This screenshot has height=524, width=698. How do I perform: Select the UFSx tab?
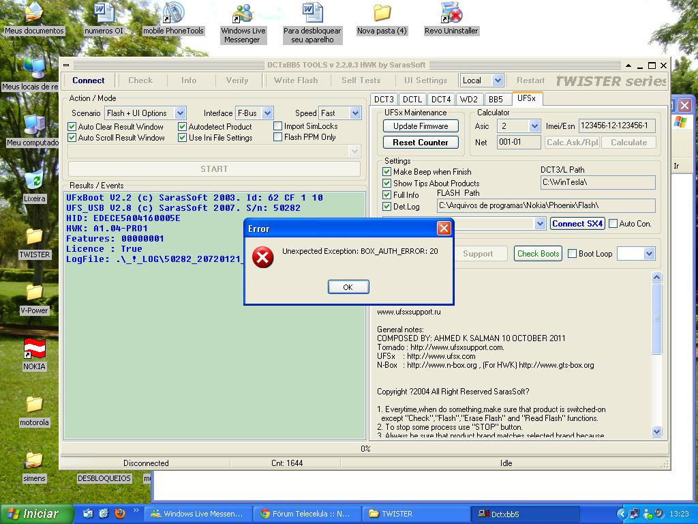pyautogui.click(x=527, y=98)
